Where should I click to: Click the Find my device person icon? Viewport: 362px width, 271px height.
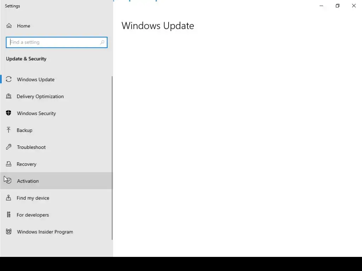(8, 198)
